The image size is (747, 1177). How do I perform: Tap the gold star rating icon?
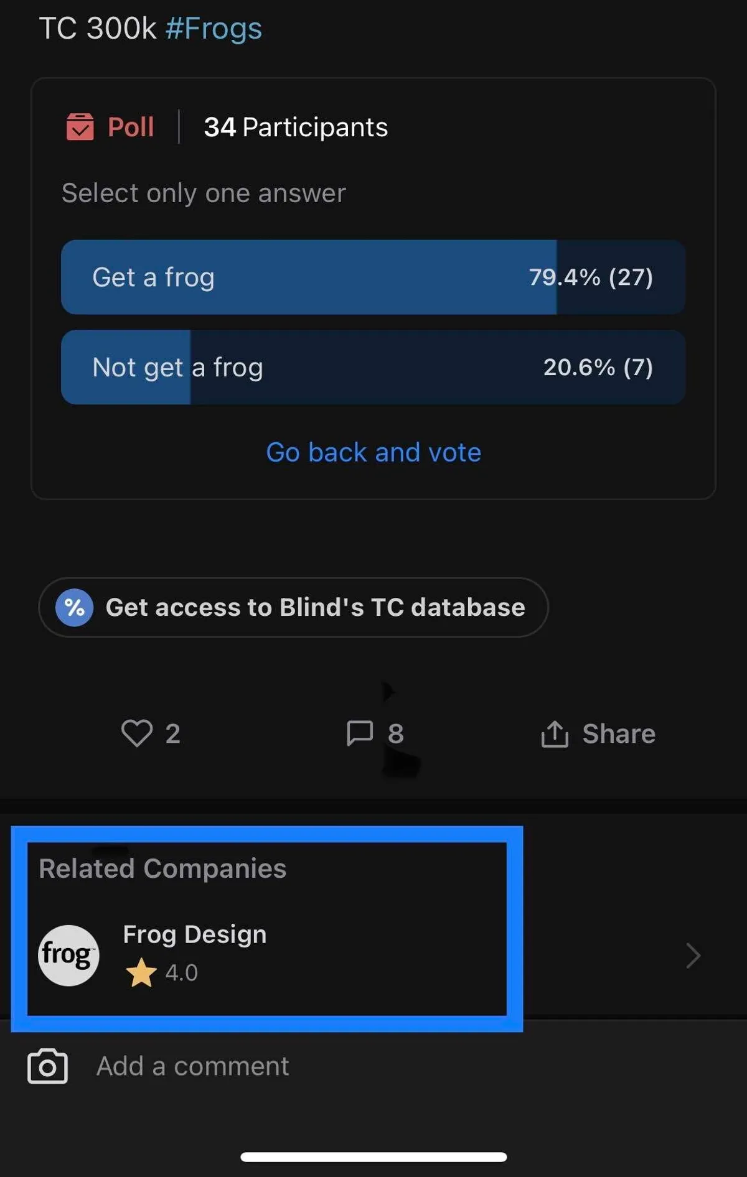(141, 972)
